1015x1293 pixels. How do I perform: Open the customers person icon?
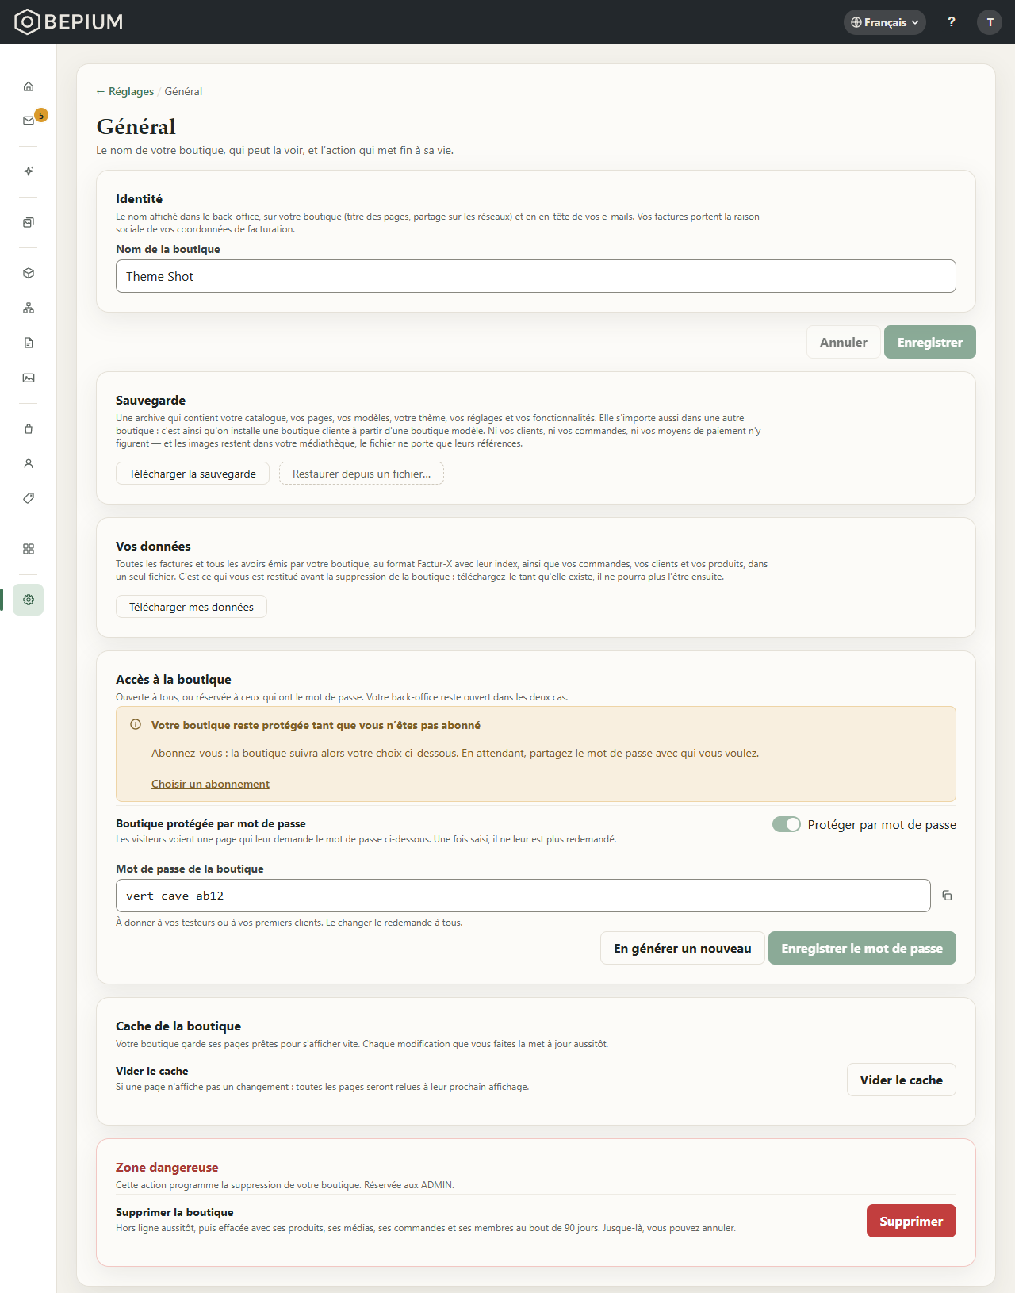[29, 463]
